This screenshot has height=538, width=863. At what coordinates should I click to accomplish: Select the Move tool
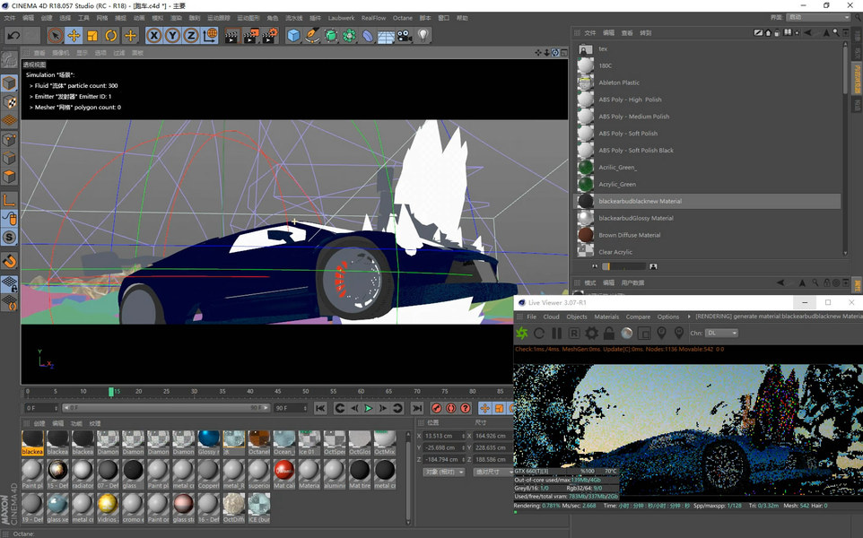click(x=74, y=36)
